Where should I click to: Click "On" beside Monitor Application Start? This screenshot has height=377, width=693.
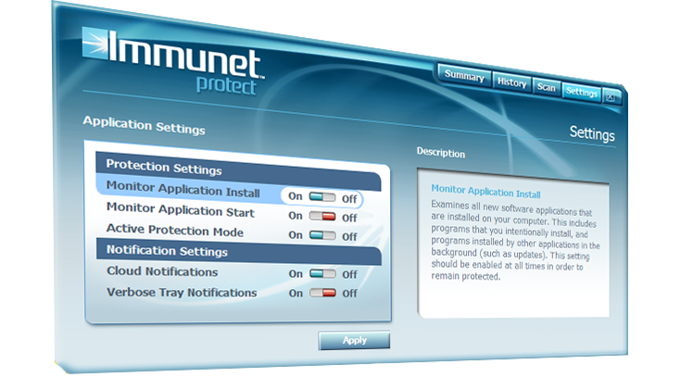(296, 215)
